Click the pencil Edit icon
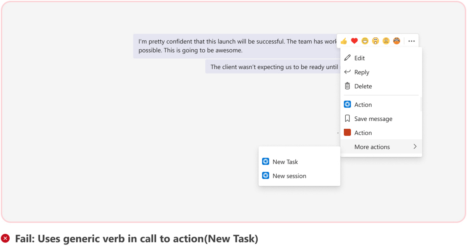 [x=348, y=58]
